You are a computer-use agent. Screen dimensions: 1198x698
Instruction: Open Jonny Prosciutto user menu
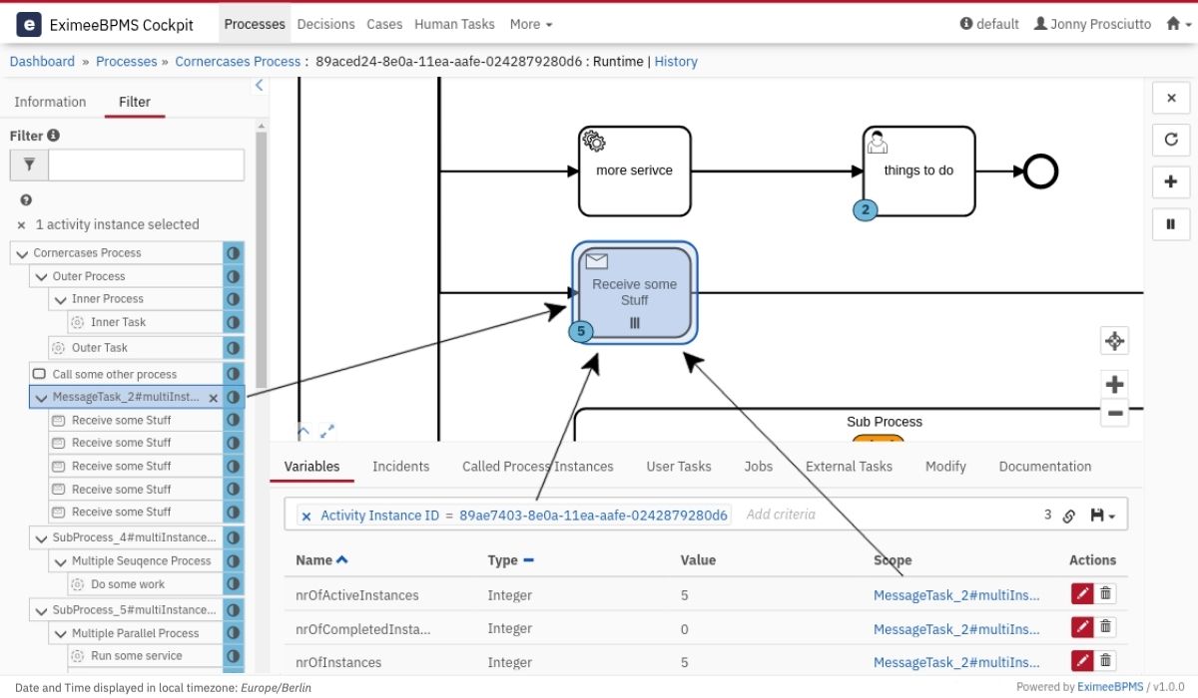(x=1093, y=24)
